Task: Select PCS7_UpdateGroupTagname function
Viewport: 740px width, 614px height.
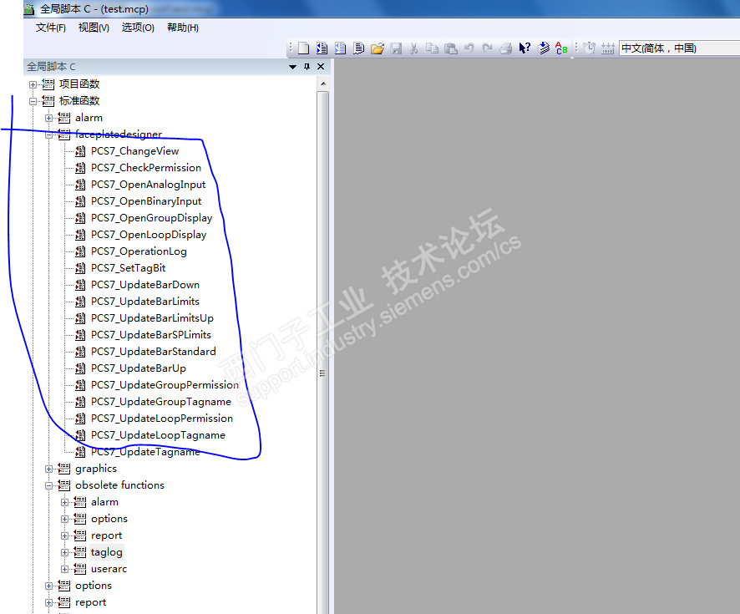Action: tap(161, 402)
